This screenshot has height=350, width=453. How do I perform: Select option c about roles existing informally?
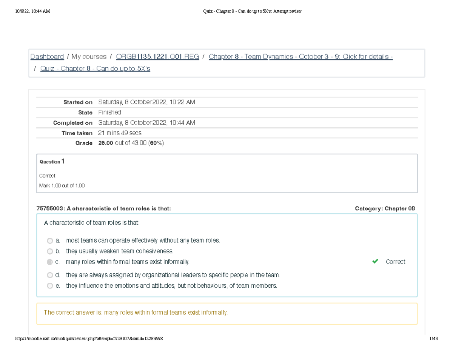point(50,262)
